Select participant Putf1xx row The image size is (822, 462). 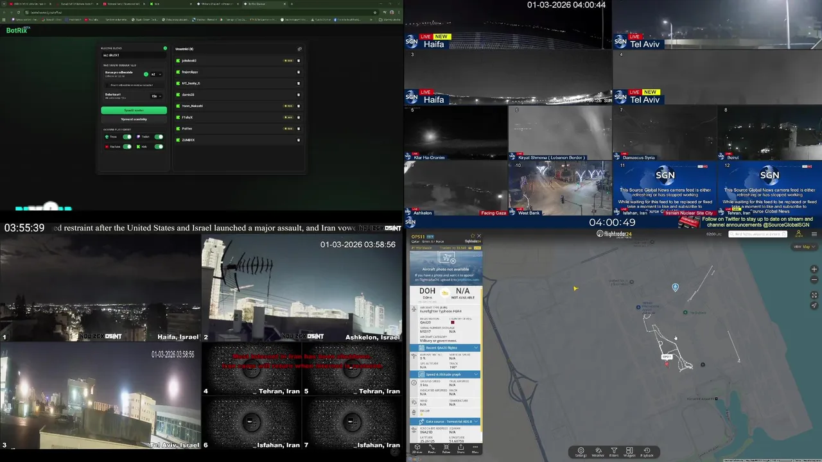click(238, 128)
